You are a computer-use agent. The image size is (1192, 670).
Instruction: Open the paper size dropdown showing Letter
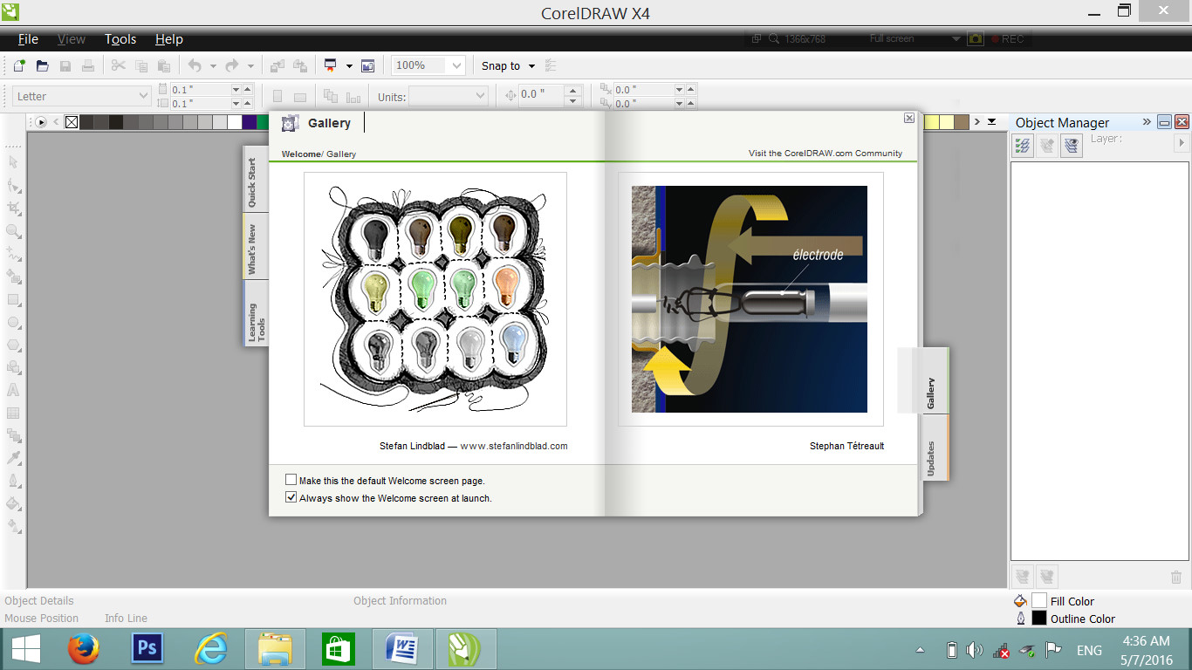(144, 95)
